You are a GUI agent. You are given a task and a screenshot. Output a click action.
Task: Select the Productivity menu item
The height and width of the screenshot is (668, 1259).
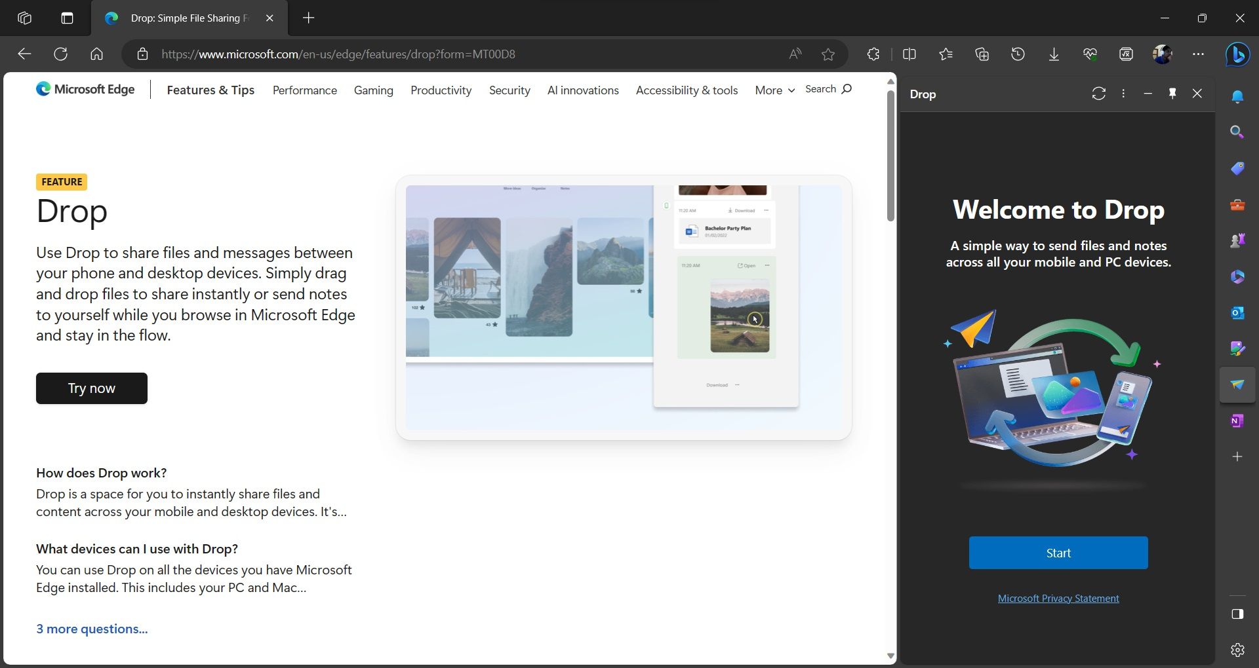coord(441,90)
